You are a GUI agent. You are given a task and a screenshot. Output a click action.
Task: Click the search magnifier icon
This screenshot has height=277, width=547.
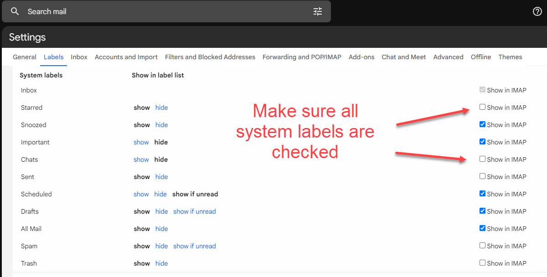pyautogui.click(x=15, y=11)
